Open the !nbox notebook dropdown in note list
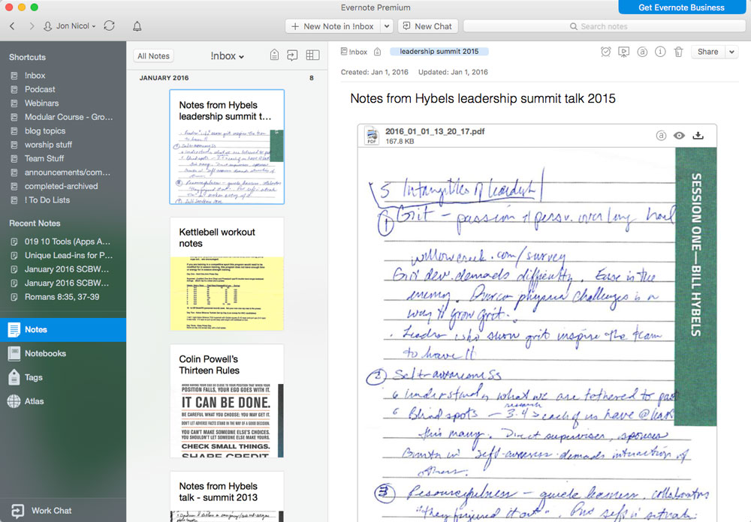Image resolution: width=751 pixels, height=522 pixels. click(x=227, y=56)
